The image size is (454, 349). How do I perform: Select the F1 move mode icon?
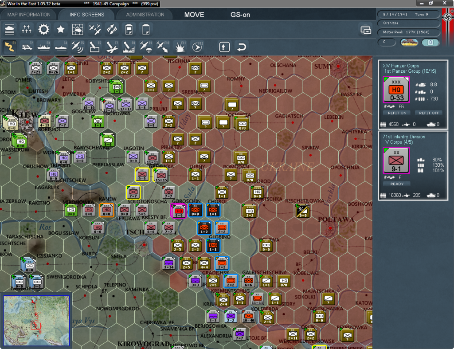(10, 47)
